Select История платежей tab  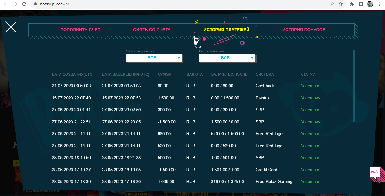pyautogui.click(x=226, y=30)
